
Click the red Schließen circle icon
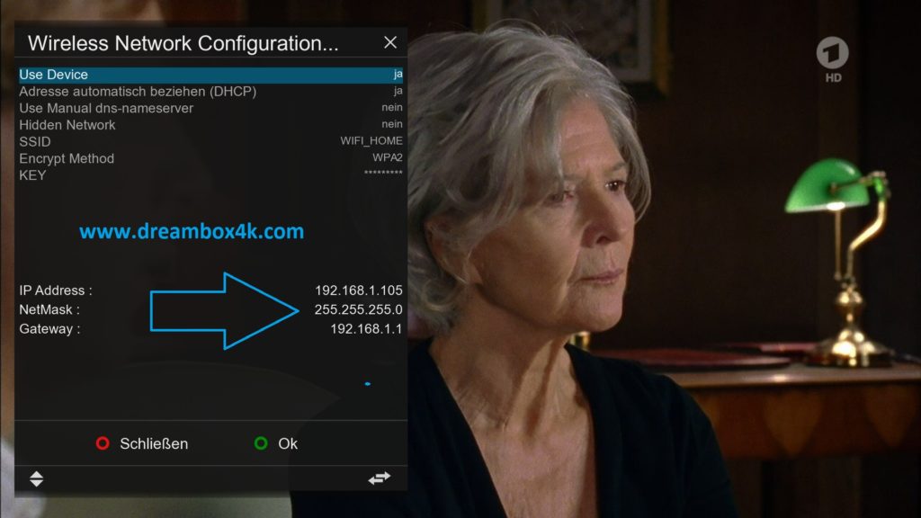click(x=103, y=442)
